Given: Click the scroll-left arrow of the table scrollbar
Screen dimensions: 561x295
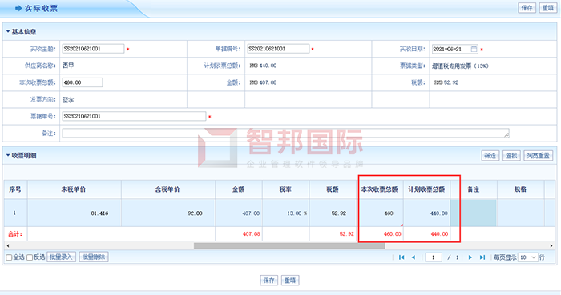Looking at the screenshot, I should point(8,245).
